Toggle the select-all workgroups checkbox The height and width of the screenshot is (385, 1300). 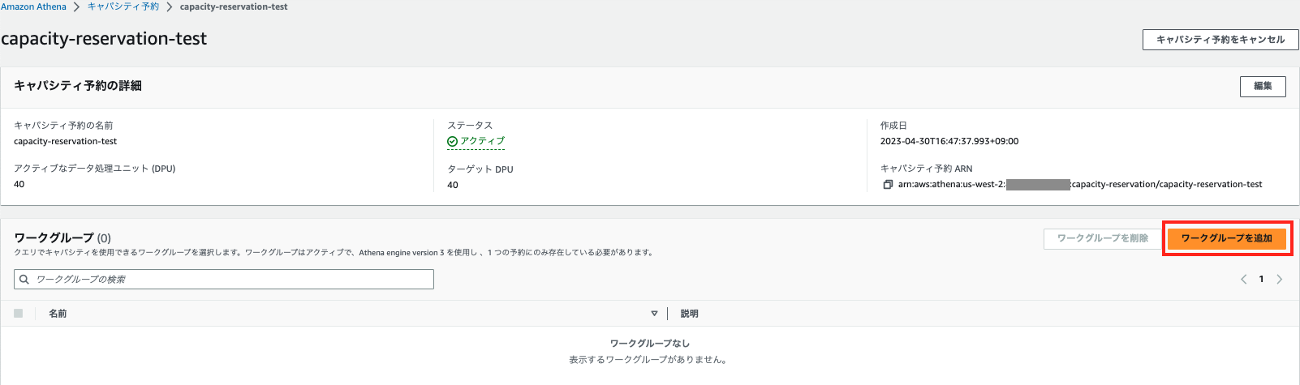pos(19,314)
